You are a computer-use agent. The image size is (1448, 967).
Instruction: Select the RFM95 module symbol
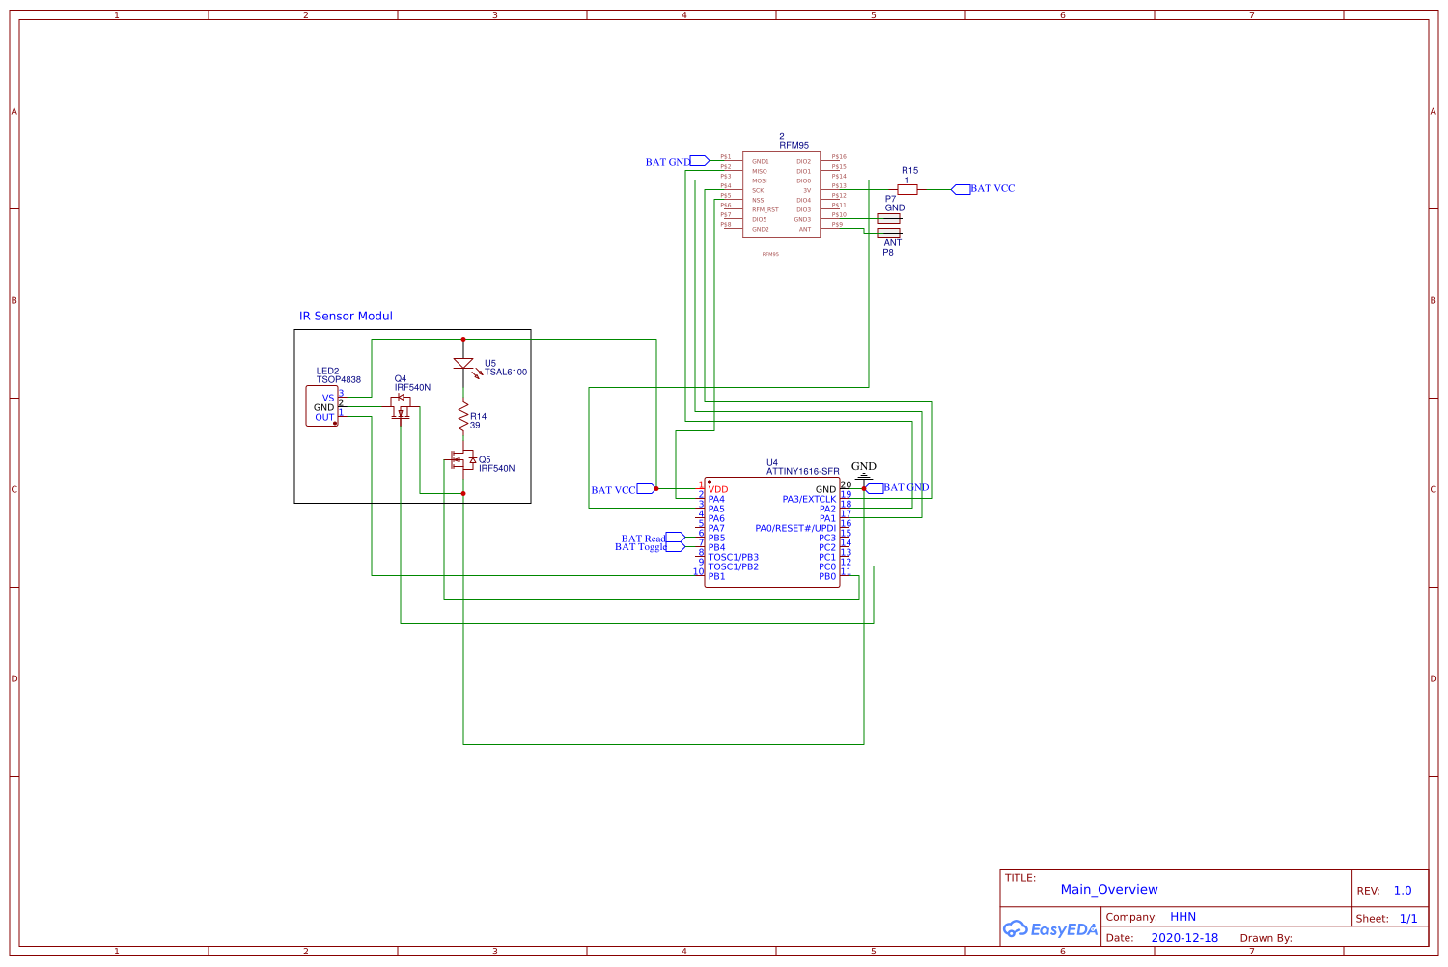782,193
